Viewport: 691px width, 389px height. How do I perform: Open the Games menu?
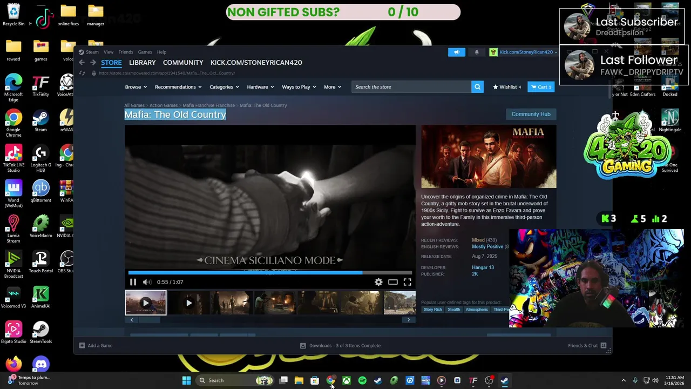coord(145,52)
